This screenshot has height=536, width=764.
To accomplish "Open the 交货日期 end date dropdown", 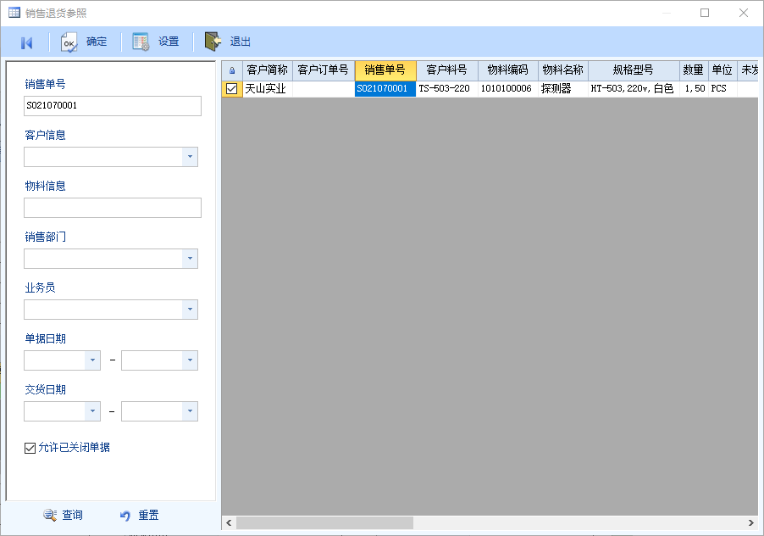I will coord(190,411).
